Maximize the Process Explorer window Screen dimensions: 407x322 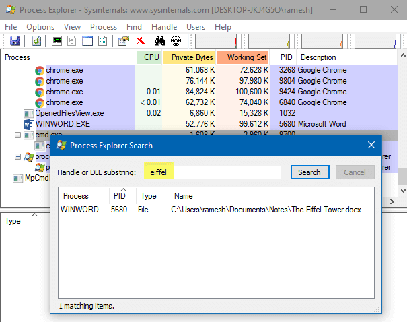click(x=363, y=10)
